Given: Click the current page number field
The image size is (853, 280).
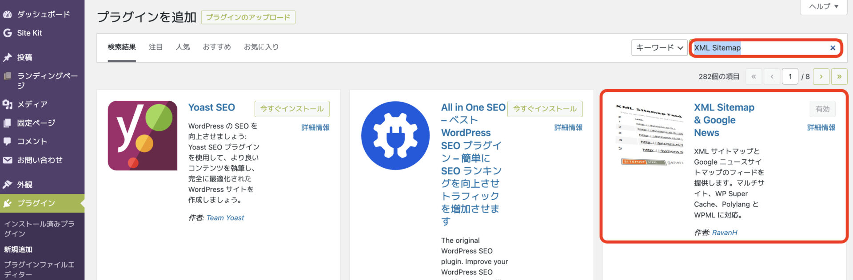Looking at the screenshot, I should [790, 77].
